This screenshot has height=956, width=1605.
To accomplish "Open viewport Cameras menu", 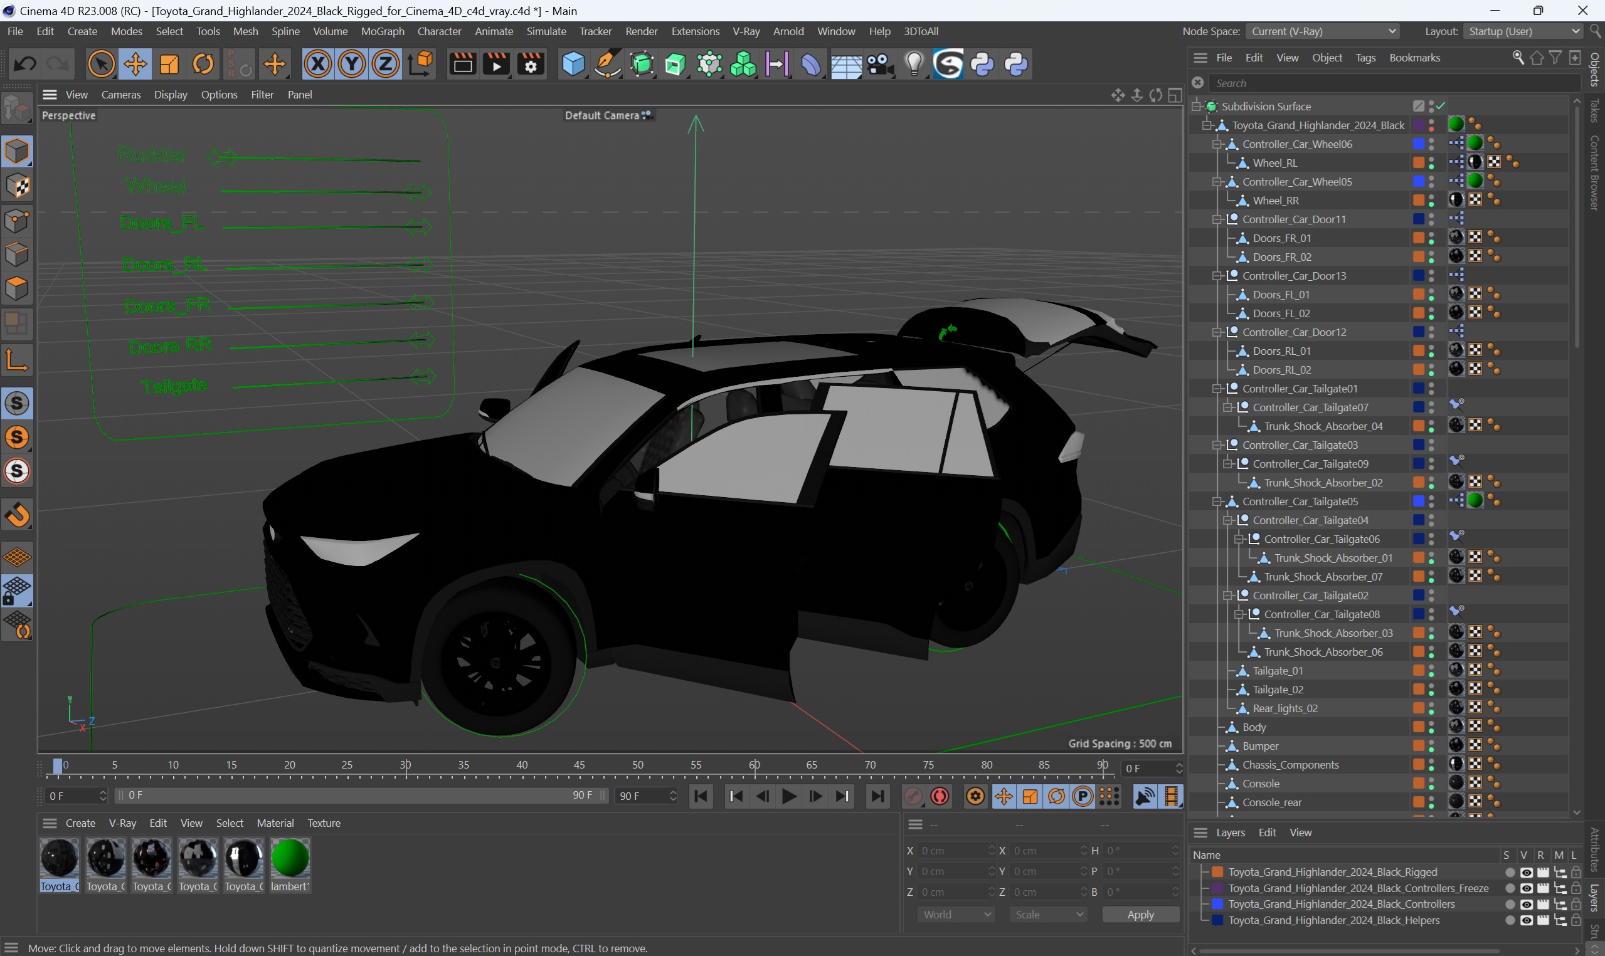I will click(x=120, y=95).
